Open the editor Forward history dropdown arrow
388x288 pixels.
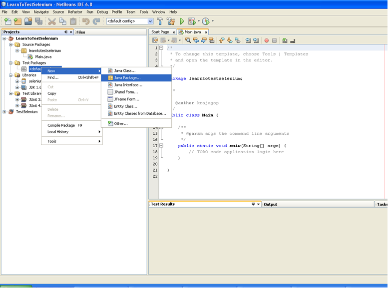[180, 40]
